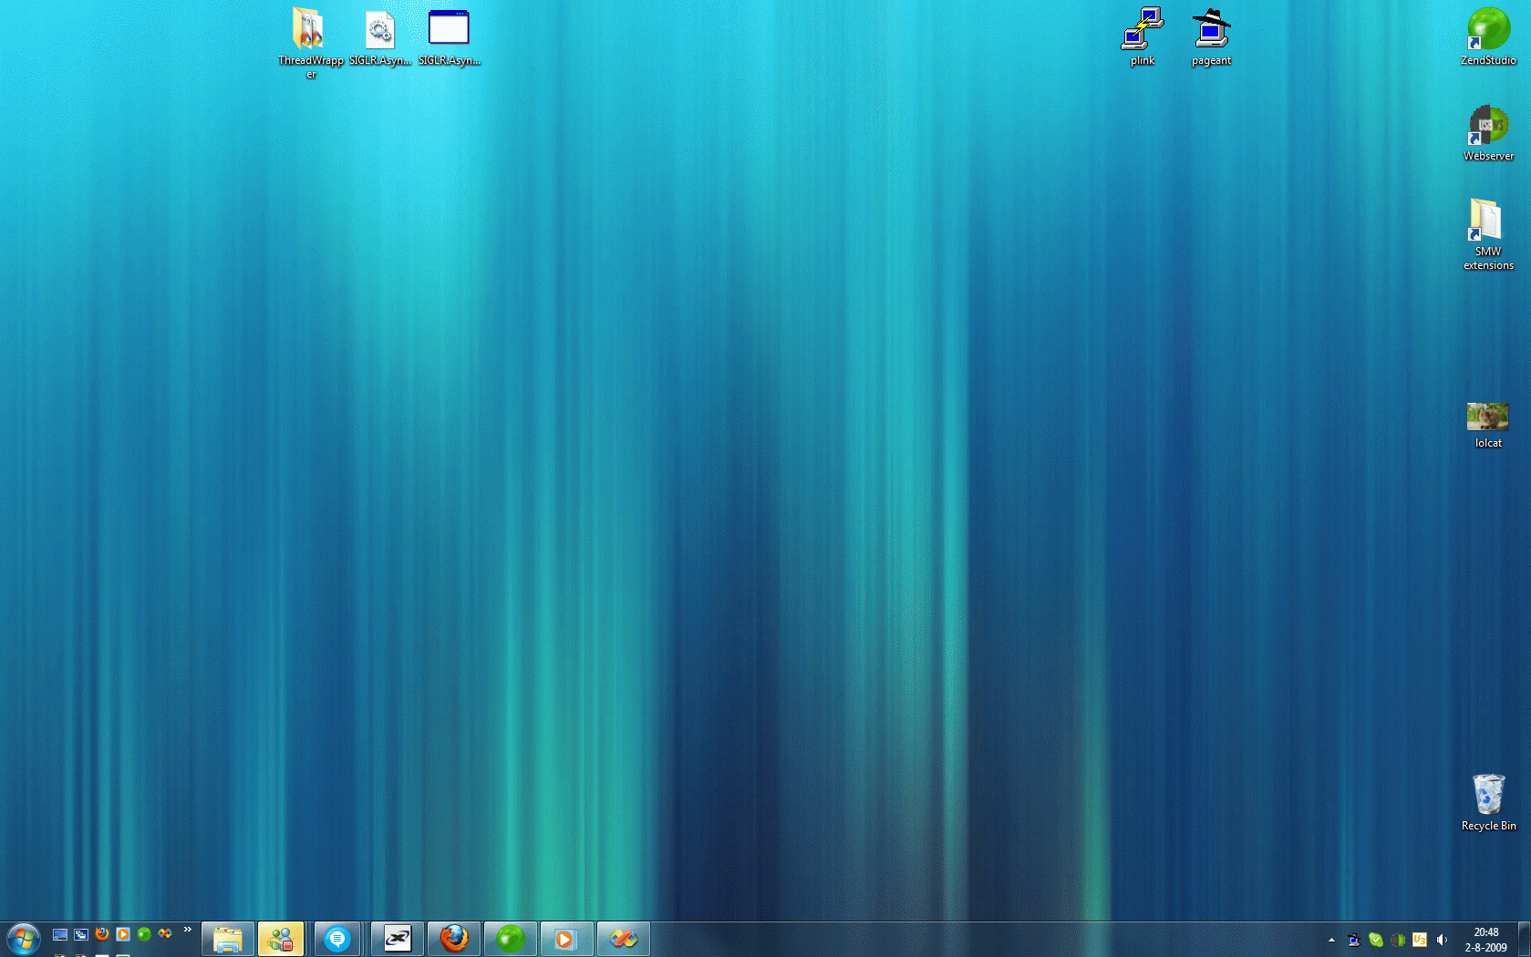Click the network tray icon
The image size is (1531, 957).
(x=1354, y=940)
